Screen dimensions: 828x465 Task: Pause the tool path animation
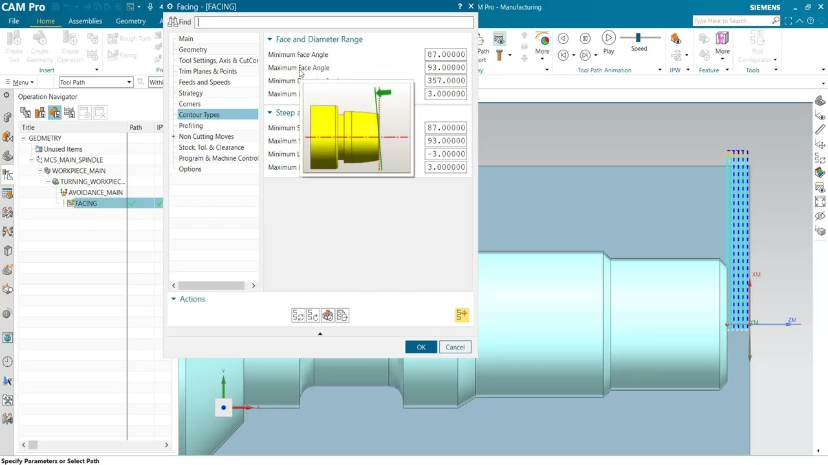585,39
